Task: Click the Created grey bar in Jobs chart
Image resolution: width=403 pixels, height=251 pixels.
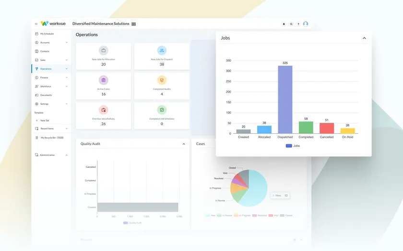Action: (x=243, y=131)
